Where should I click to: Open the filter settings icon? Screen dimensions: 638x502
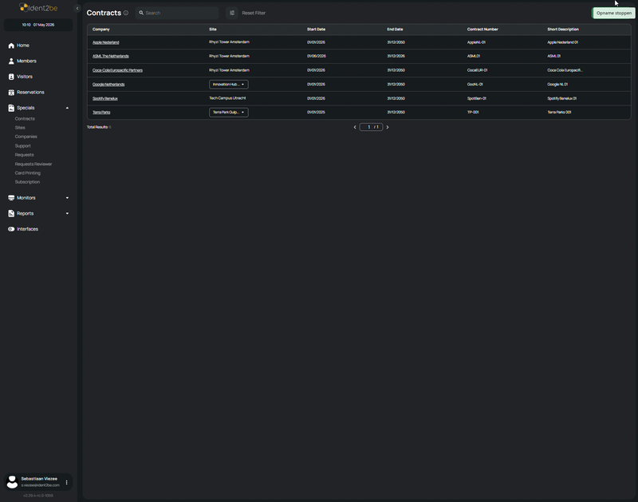coord(232,13)
